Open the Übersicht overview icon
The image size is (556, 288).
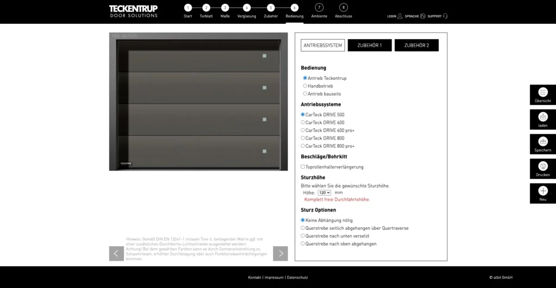click(x=542, y=93)
